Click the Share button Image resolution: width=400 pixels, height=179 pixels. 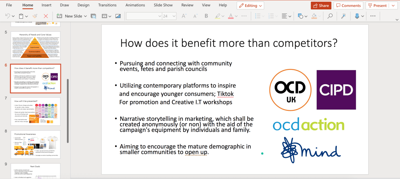[x=321, y=5]
